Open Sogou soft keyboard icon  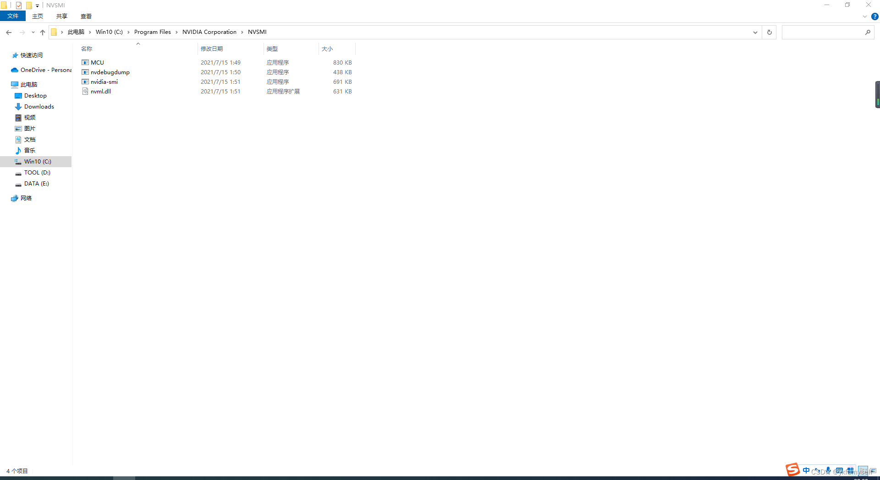tap(839, 470)
